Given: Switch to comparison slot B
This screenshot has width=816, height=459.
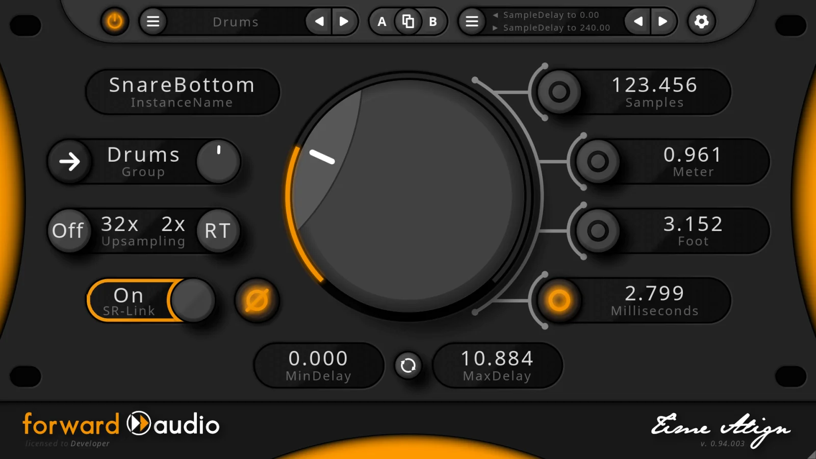Looking at the screenshot, I should pyautogui.click(x=433, y=21).
